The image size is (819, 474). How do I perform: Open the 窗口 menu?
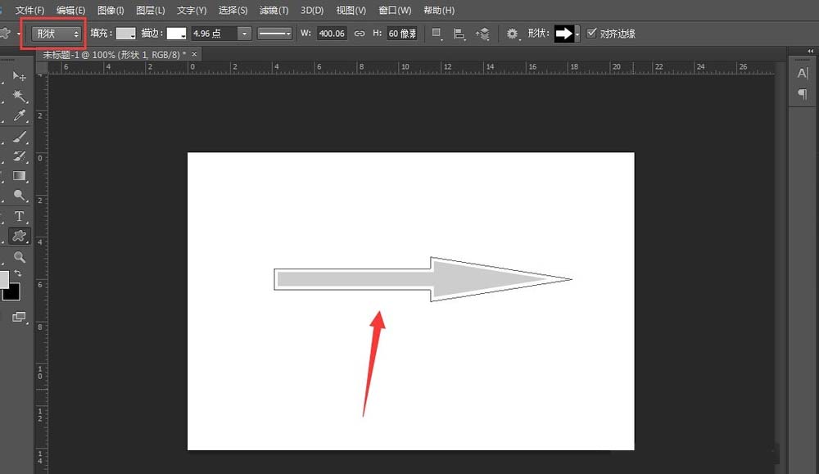396,10
